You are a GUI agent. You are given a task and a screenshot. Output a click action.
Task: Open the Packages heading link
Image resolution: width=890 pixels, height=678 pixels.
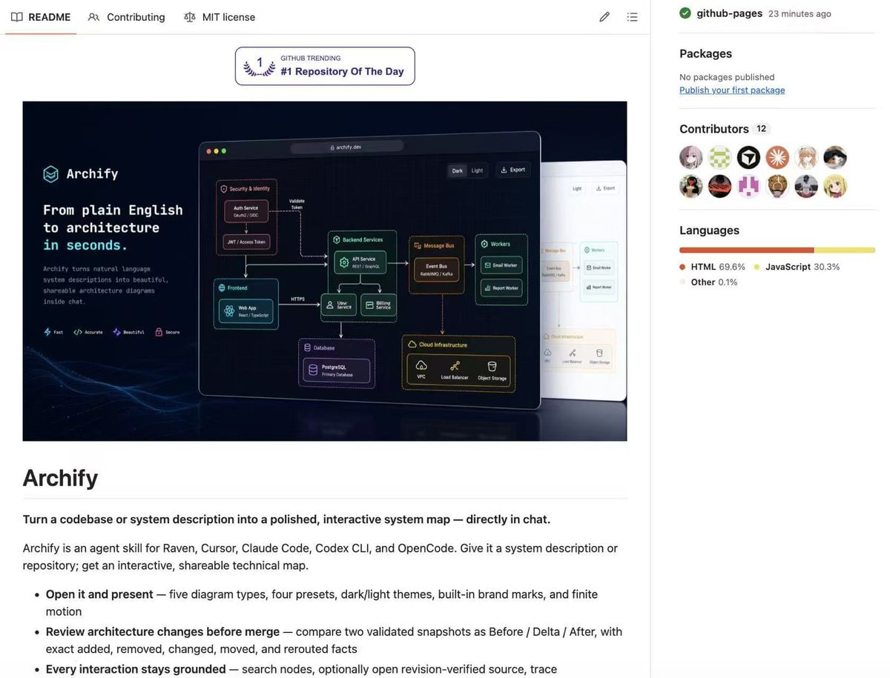705,53
